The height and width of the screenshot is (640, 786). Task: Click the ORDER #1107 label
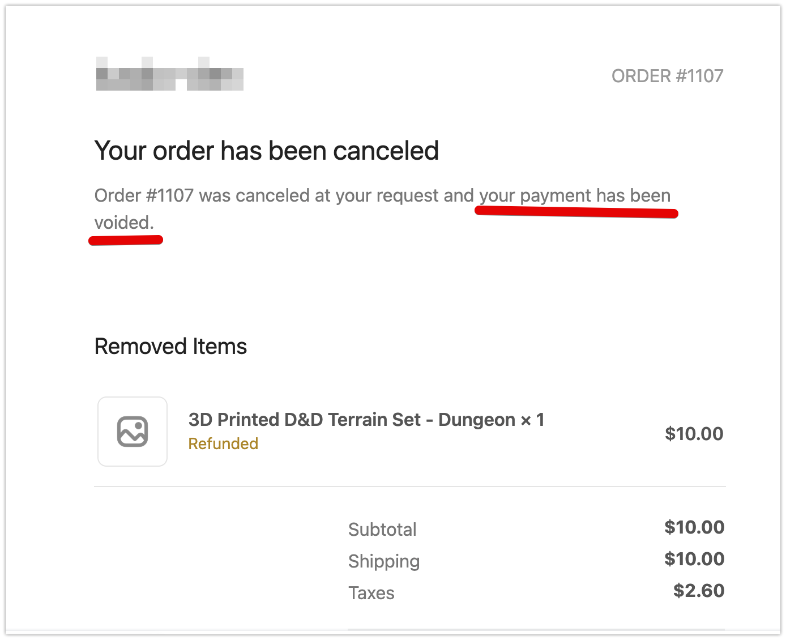point(667,76)
